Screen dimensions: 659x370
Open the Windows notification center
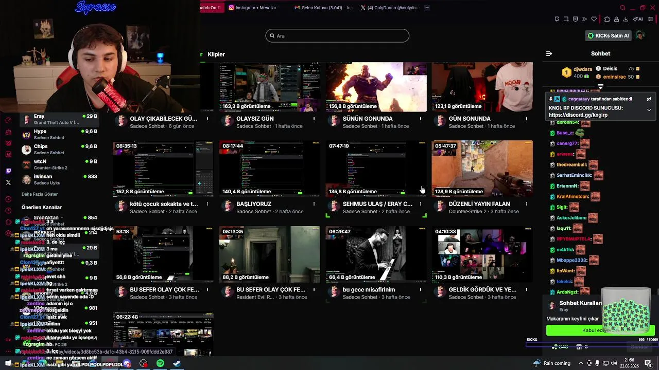coord(648,363)
